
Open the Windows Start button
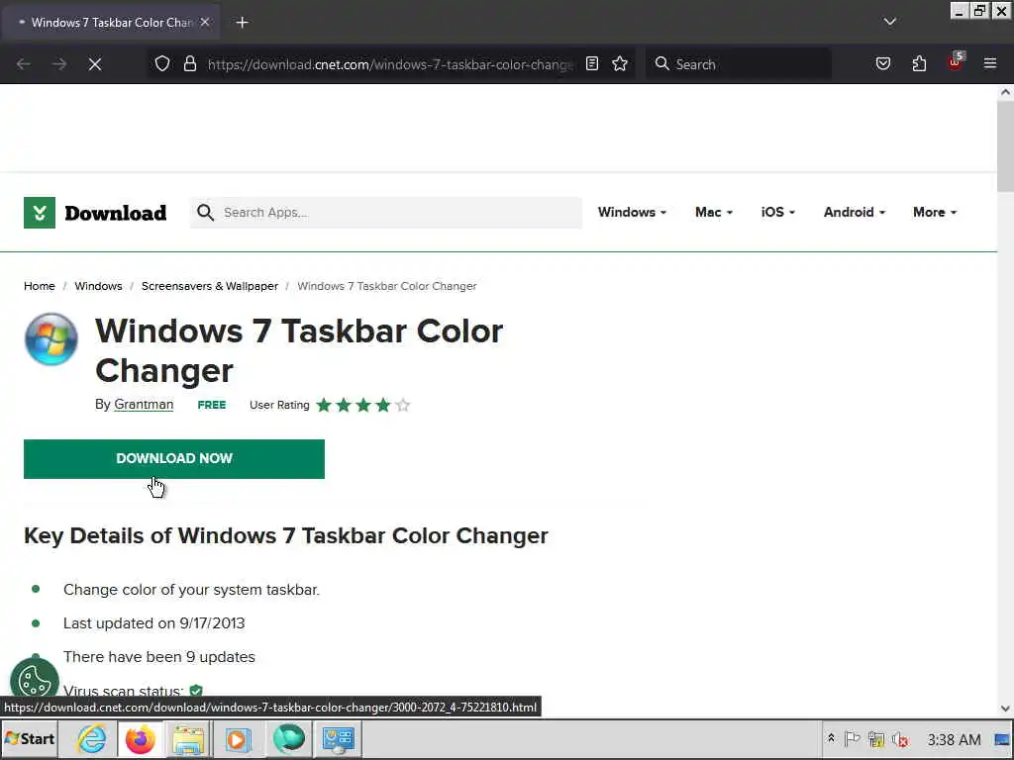pos(29,738)
